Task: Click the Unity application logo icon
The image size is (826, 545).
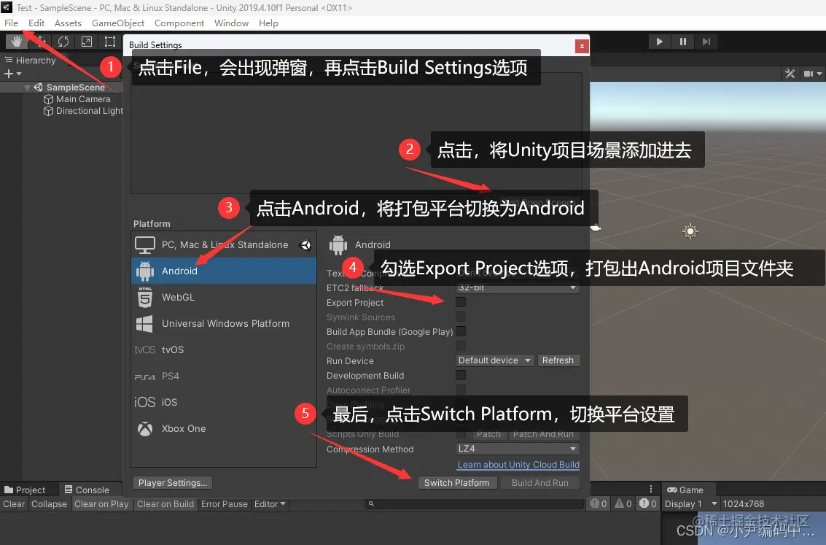Action: tap(7, 7)
